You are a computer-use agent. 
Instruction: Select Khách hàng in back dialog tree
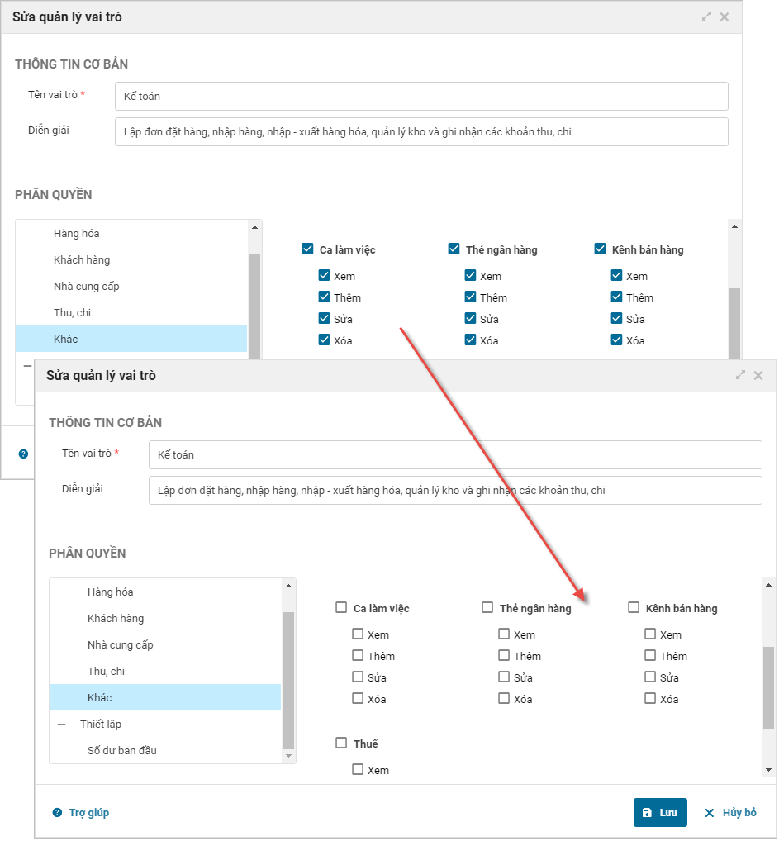(131, 259)
